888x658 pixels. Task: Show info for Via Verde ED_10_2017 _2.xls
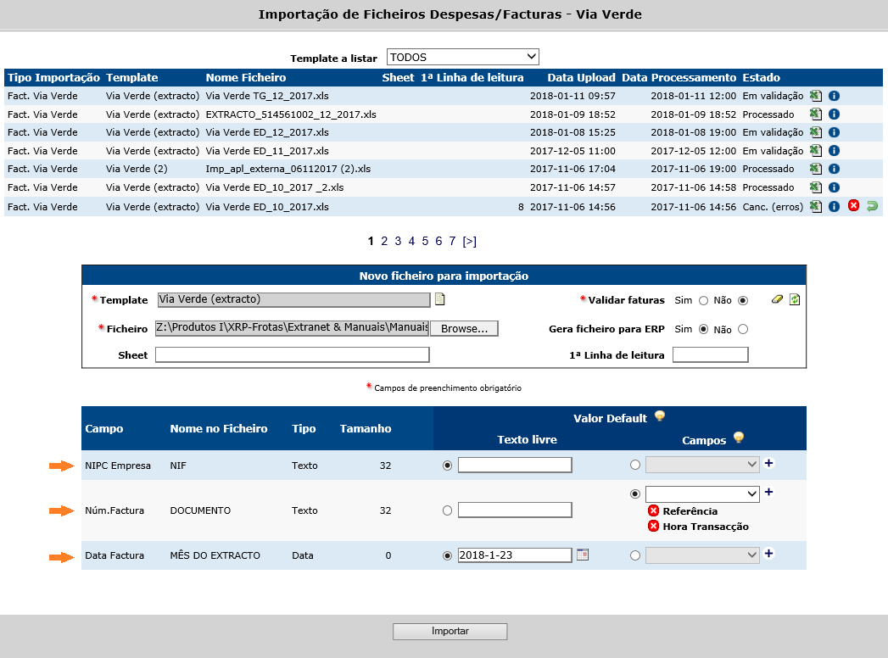[x=834, y=187]
